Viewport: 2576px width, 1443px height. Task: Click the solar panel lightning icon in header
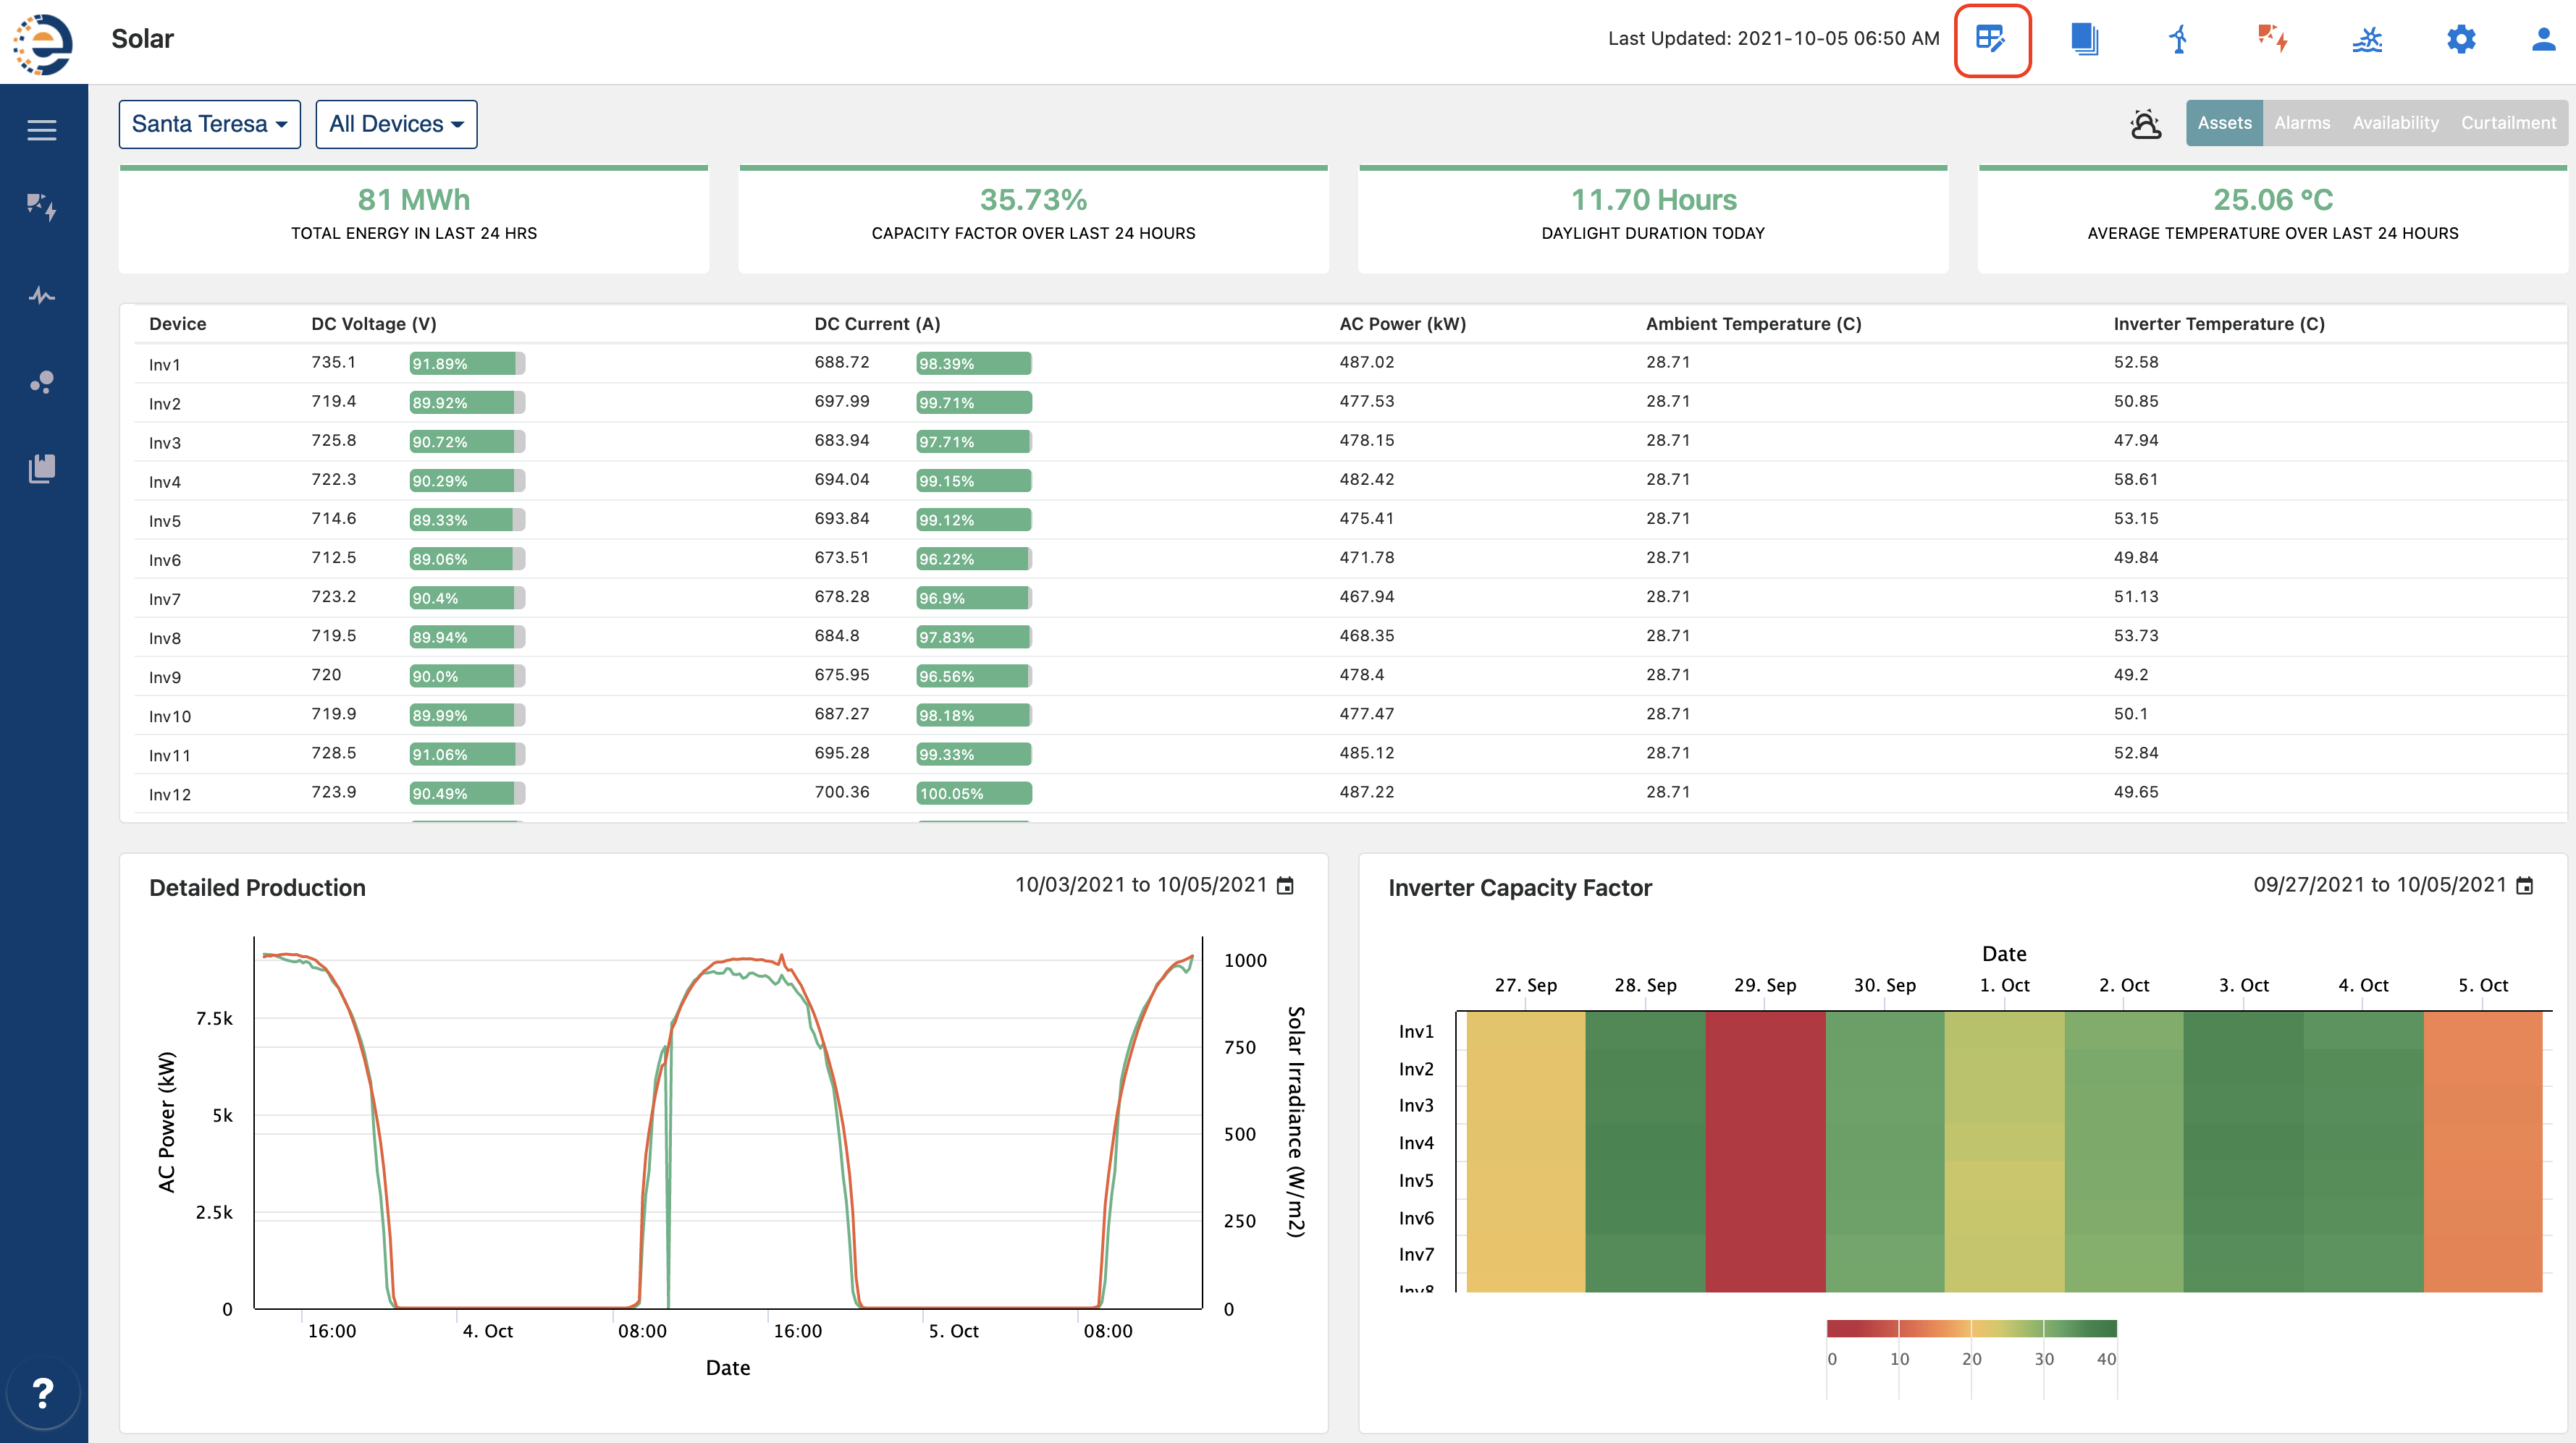coord(2272,40)
